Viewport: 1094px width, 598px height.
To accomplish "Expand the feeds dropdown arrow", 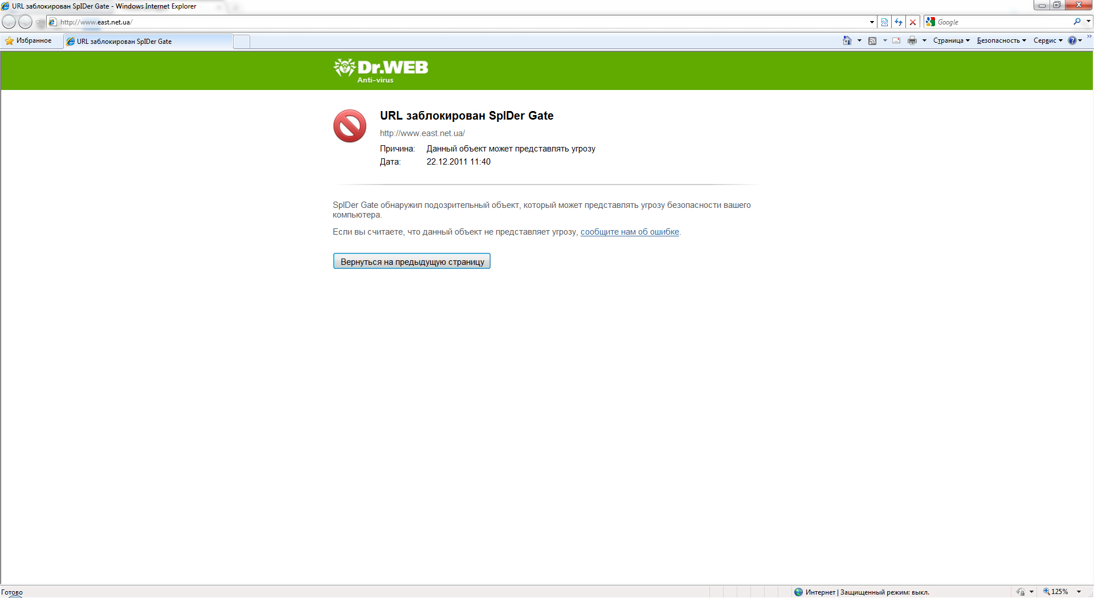I will point(885,40).
